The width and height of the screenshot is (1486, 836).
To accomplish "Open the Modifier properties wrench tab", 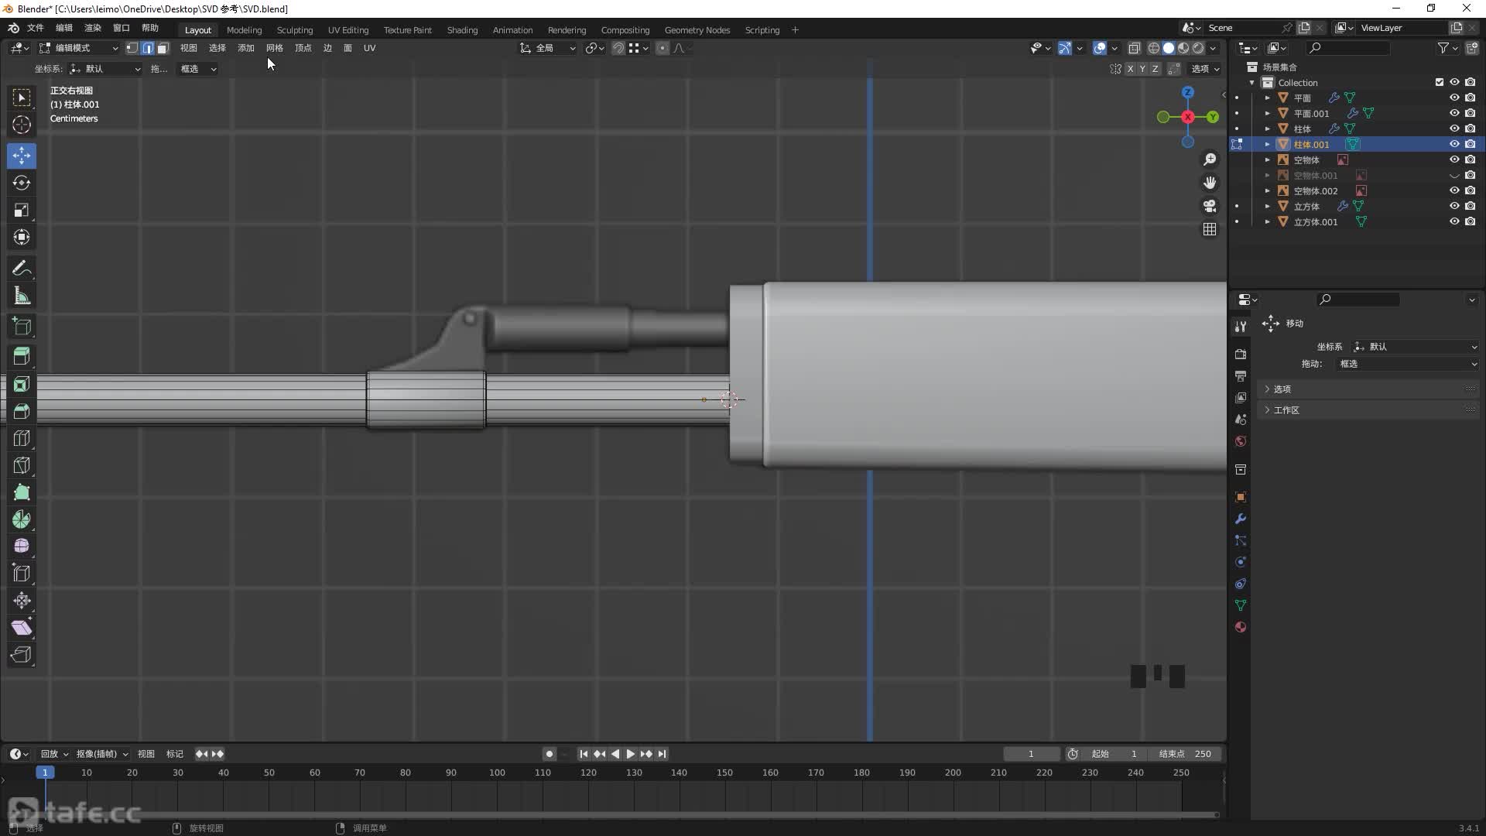I will [x=1241, y=519].
